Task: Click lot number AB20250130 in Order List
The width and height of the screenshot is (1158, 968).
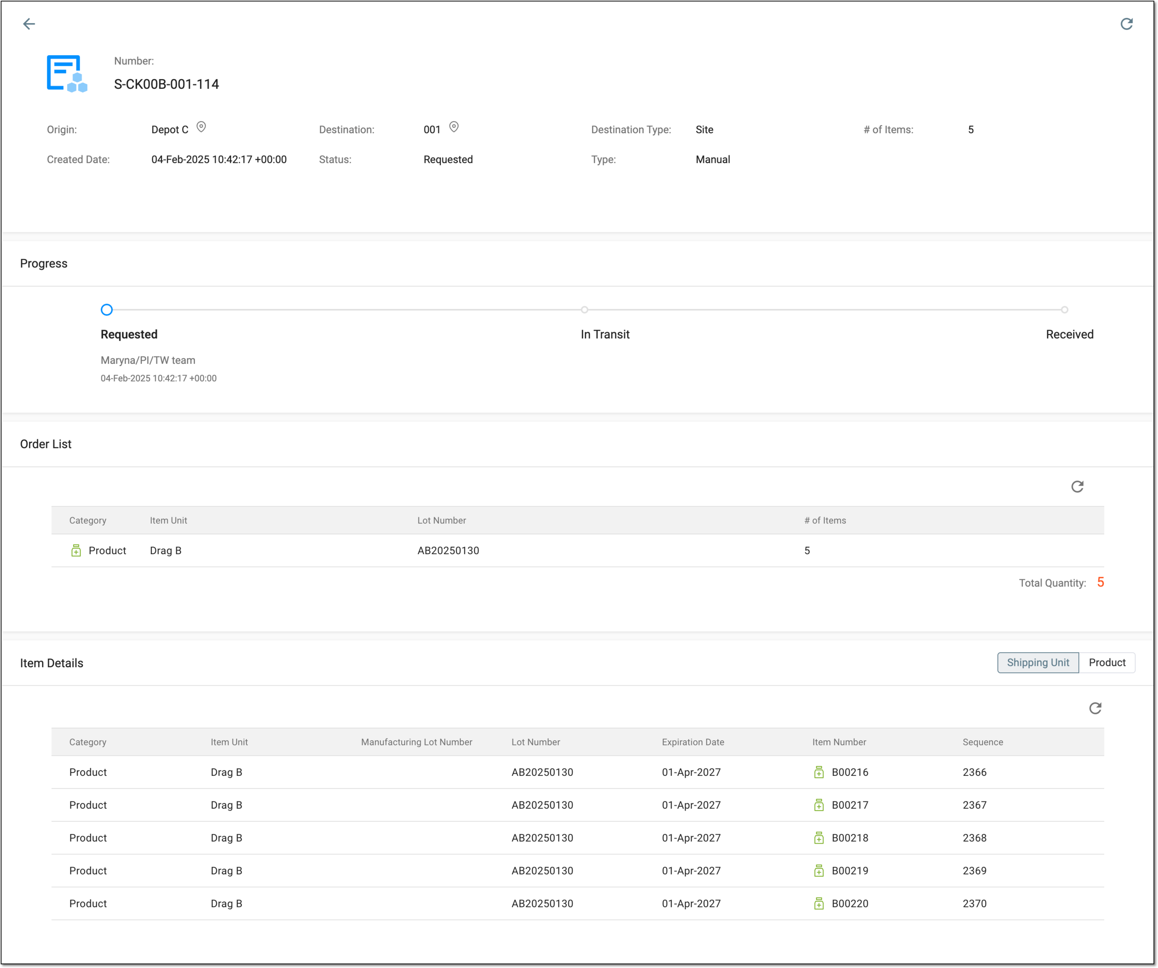Action: tap(448, 551)
